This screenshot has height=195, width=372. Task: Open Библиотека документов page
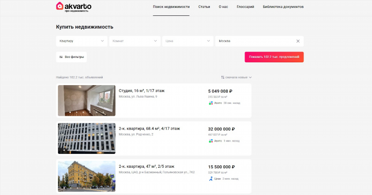[283, 7]
